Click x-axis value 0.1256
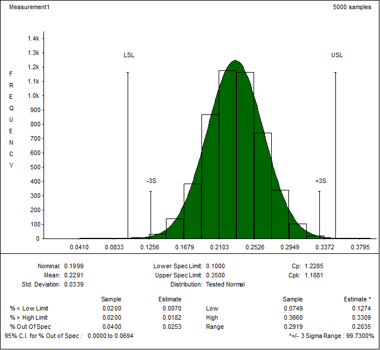Image resolution: width=380 pixels, height=350 pixels. [x=150, y=247]
